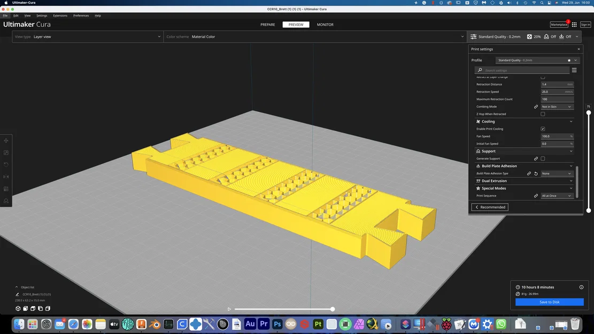Collapse the Support section
The image size is (594, 334).
tap(524, 151)
